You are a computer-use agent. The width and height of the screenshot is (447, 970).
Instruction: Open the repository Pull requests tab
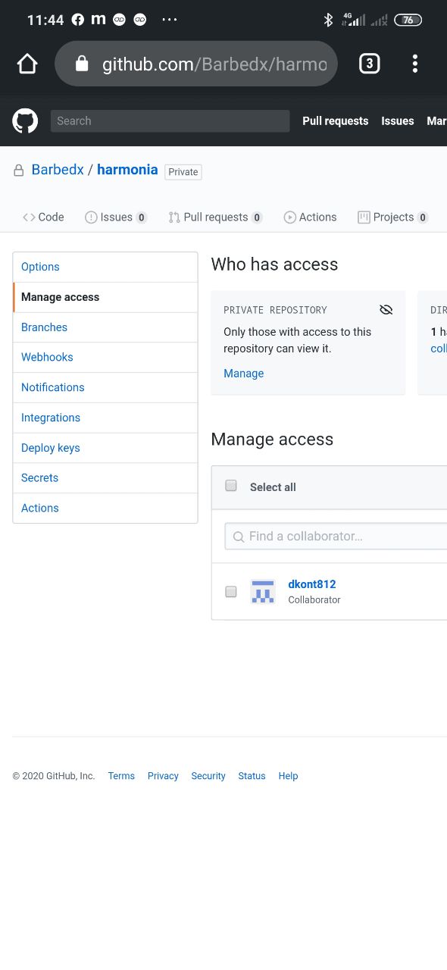(x=216, y=217)
